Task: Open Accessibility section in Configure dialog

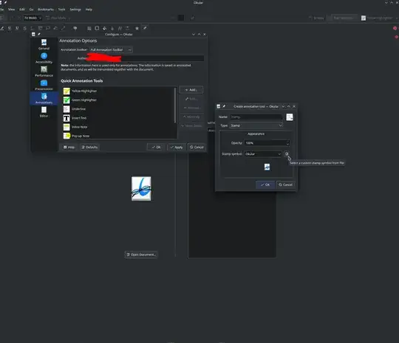Action: (44, 58)
